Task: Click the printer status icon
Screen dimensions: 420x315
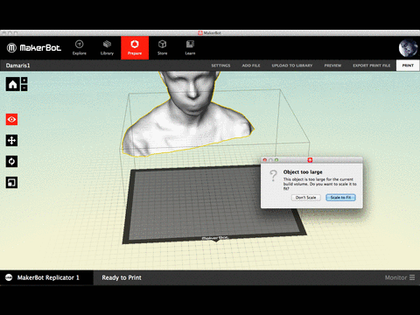Action: coord(9,277)
